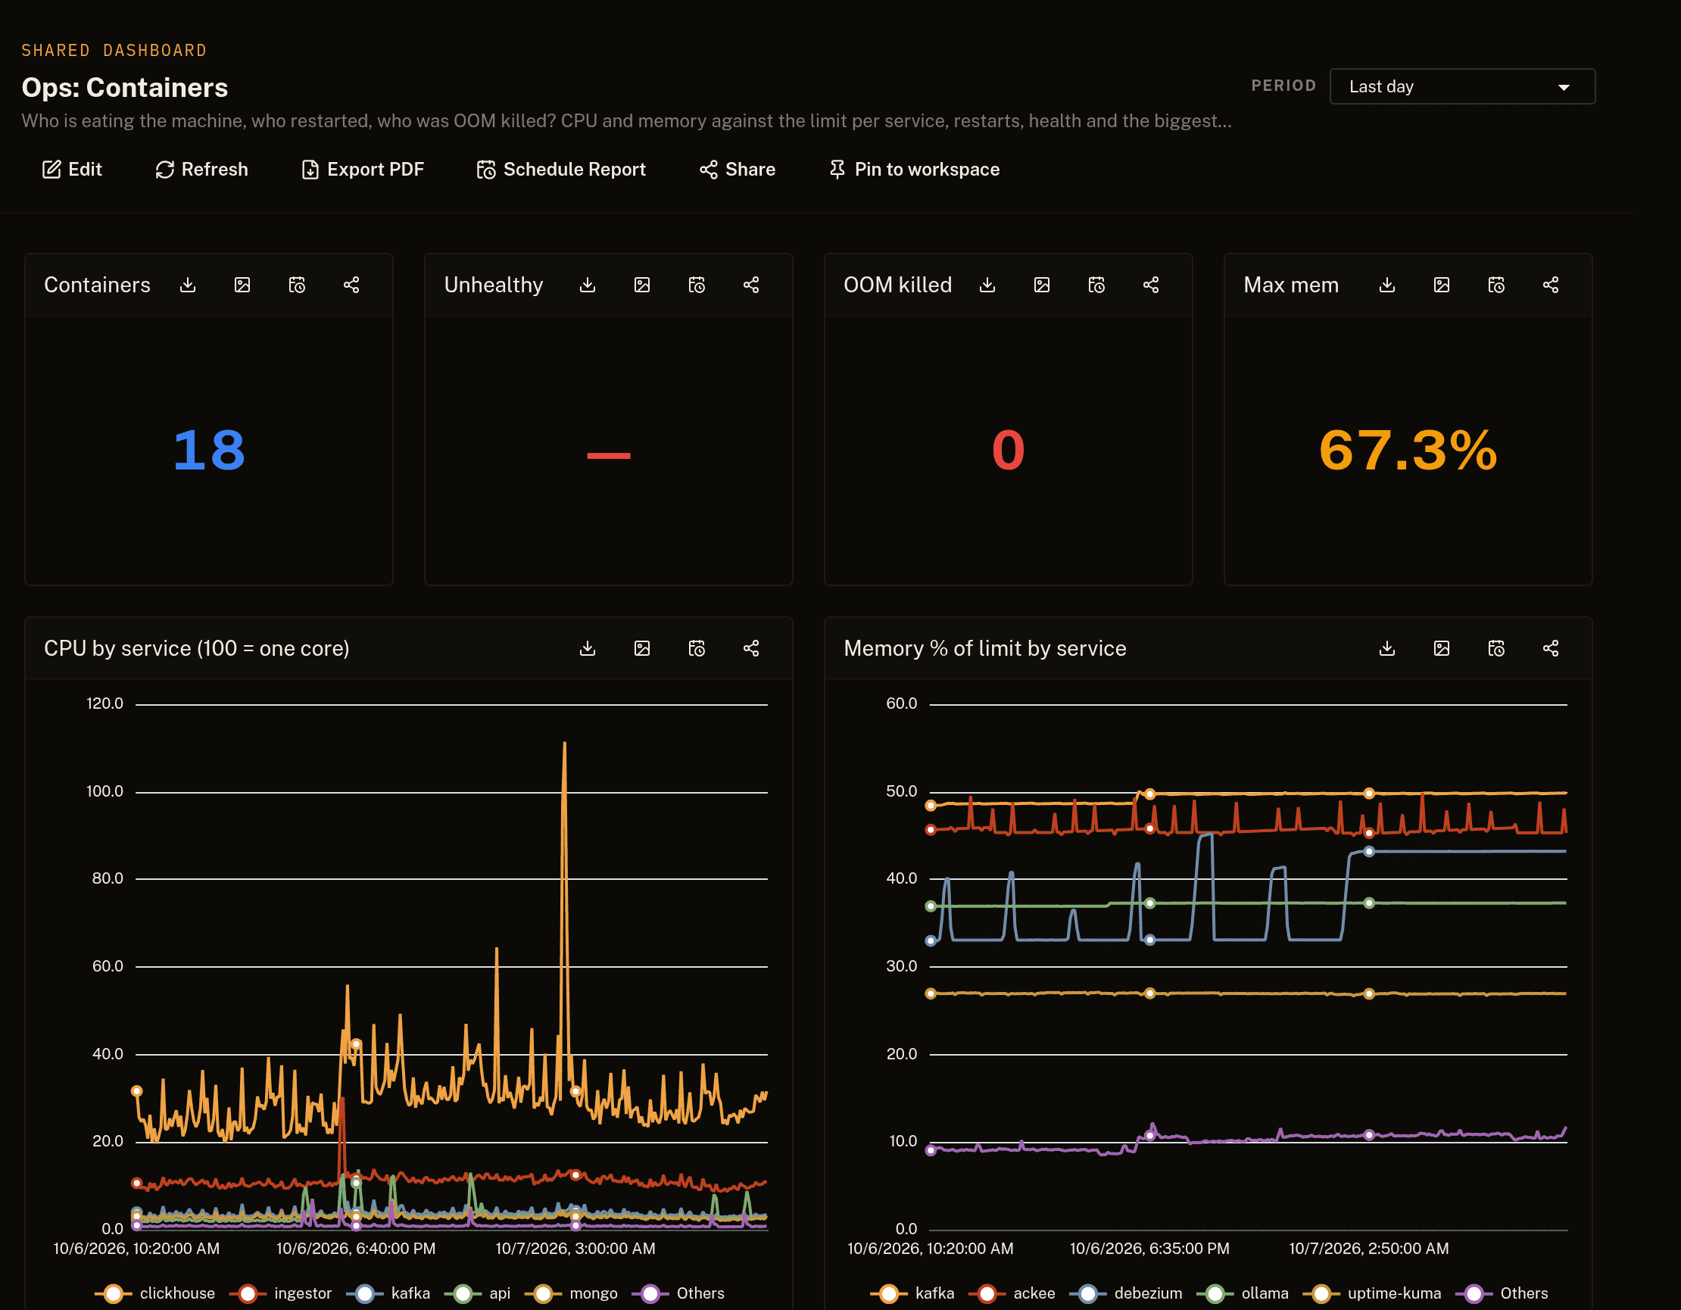
Task: Download the Max mem panel data
Action: [1387, 285]
